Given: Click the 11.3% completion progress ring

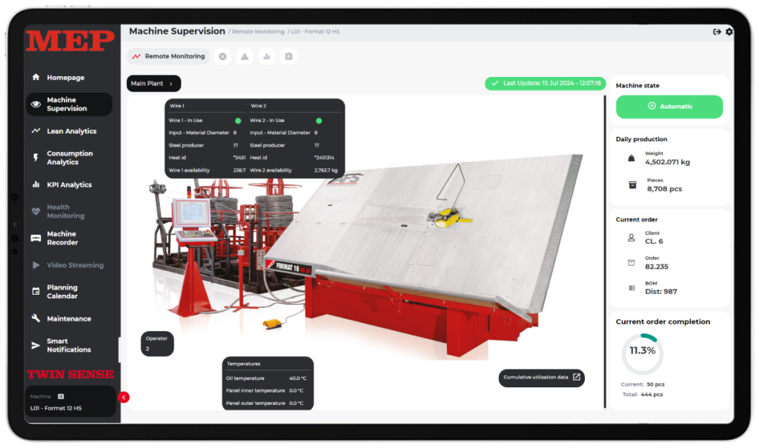Looking at the screenshot, I should [643, 354].
